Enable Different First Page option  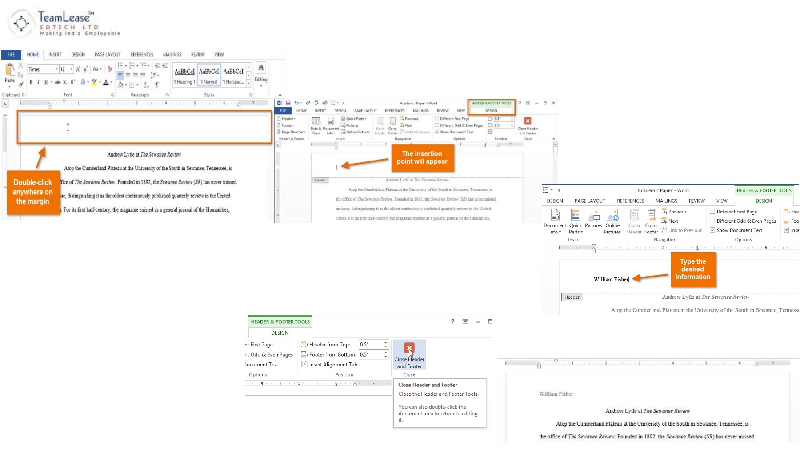[713, 212]
